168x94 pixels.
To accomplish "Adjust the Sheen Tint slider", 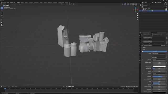I will click(159, 83).
